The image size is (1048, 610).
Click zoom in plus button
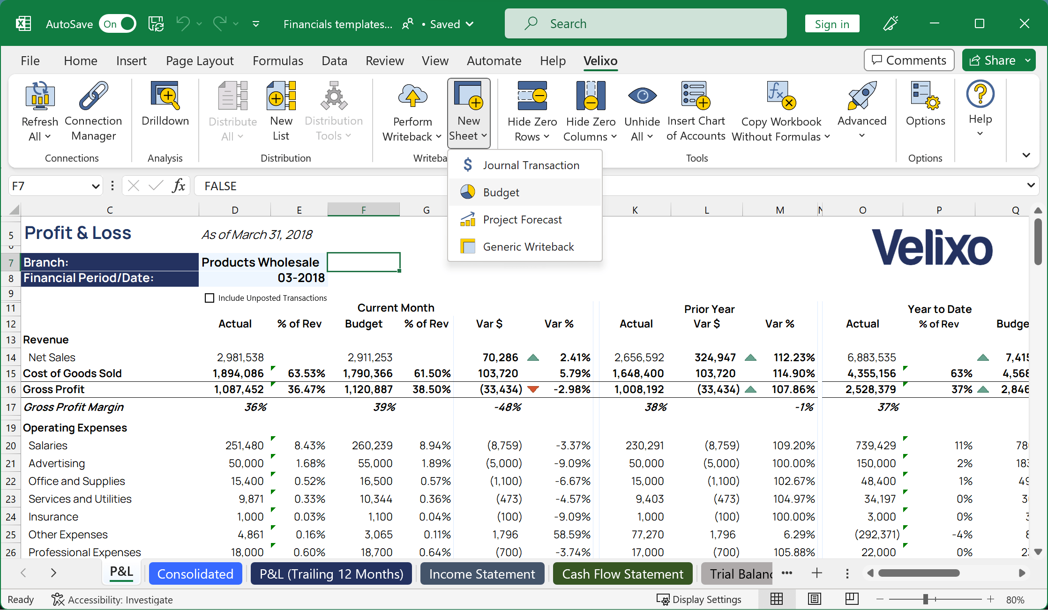point(990,599)
